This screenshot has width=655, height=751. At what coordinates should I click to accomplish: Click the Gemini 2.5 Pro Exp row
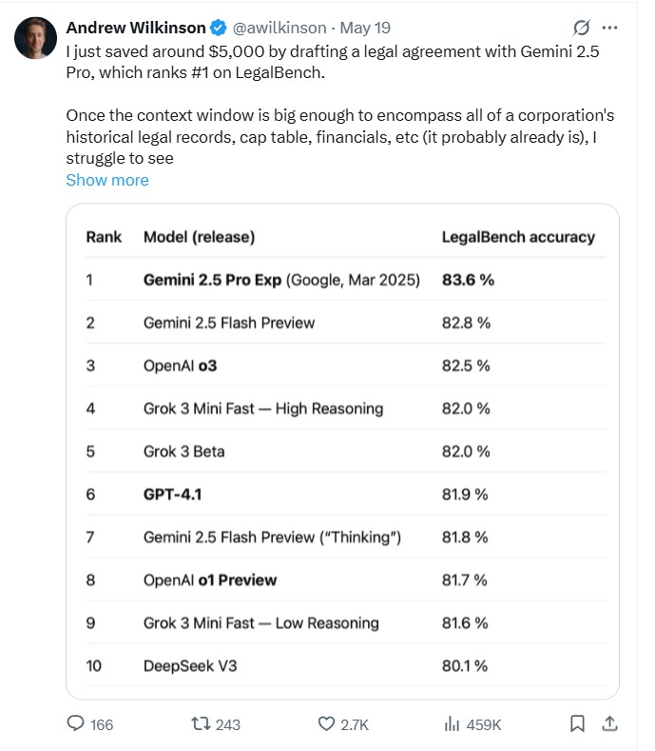(x=281, y=280)
